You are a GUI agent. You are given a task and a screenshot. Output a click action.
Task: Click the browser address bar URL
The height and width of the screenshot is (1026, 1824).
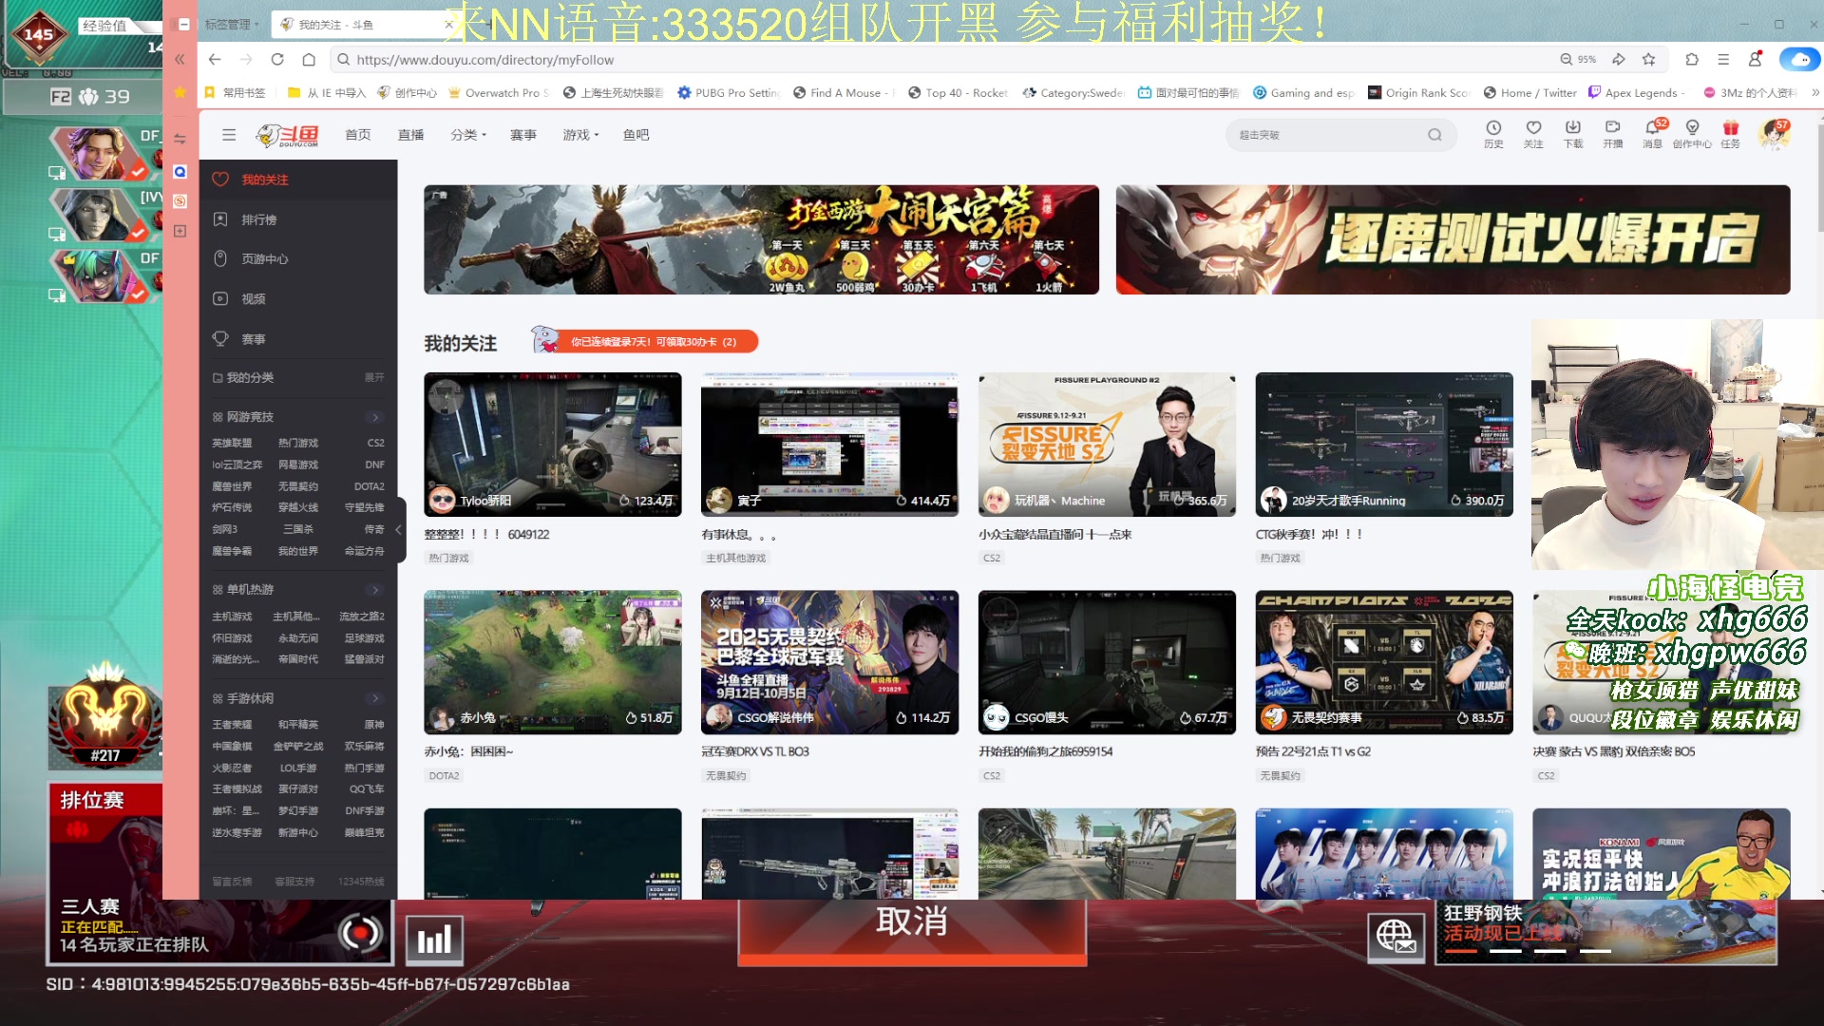[484, 59]
